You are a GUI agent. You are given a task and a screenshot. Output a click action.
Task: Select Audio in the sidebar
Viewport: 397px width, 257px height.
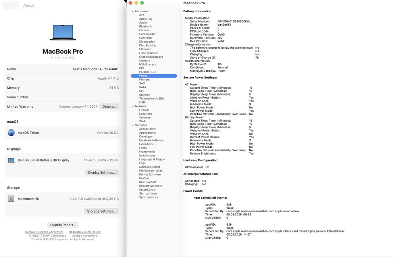pos(143,23)
